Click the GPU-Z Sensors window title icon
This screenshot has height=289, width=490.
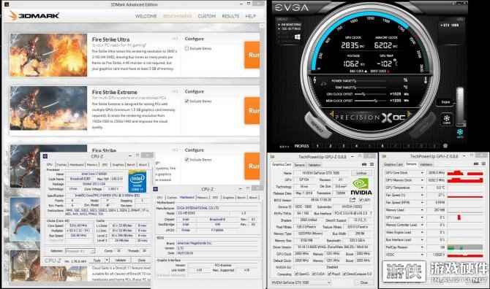(384, 156)
